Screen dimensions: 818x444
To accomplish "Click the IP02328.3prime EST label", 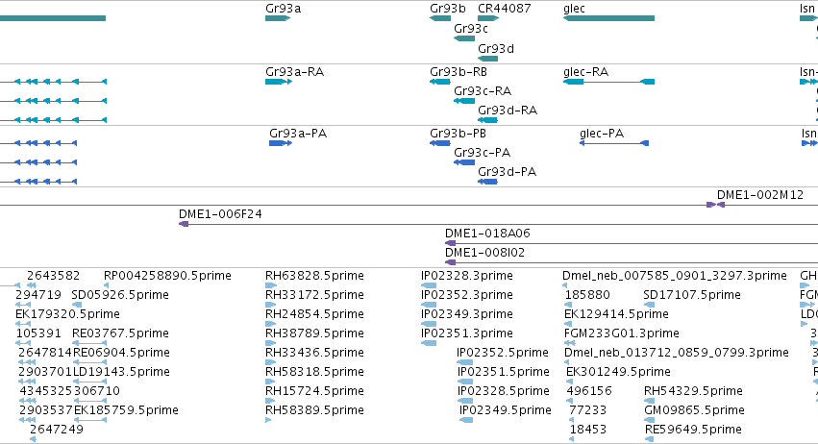I will (x=467, y=276).
